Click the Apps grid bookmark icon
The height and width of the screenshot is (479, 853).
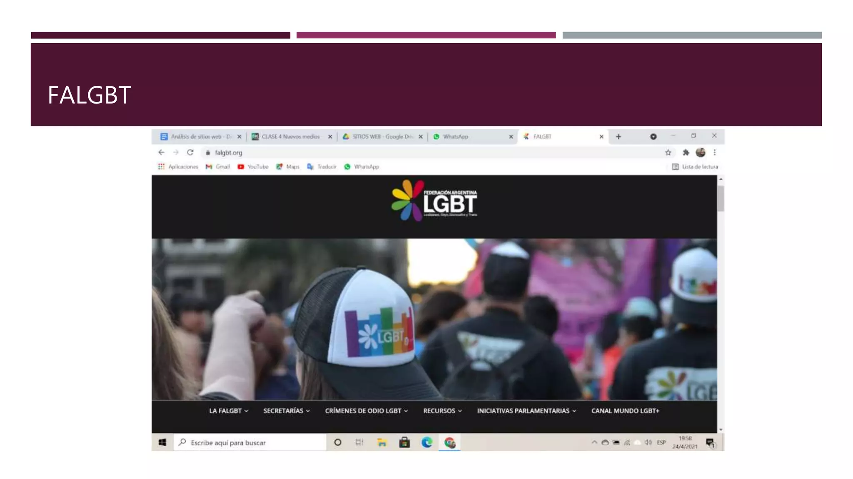point(161,167)
